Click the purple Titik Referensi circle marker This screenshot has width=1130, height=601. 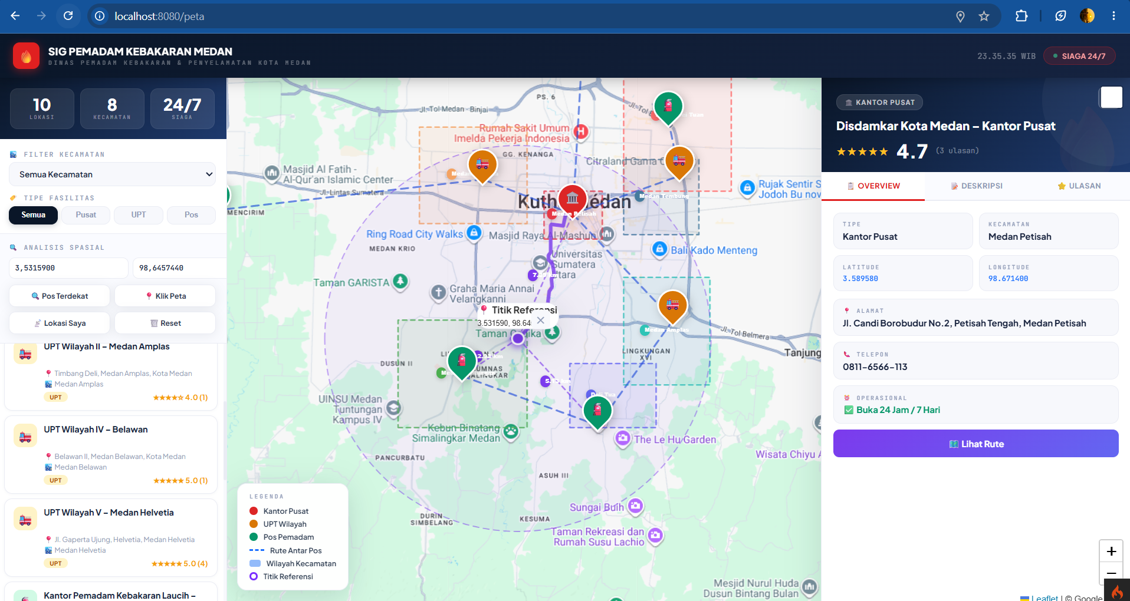(x=518, y=338)
